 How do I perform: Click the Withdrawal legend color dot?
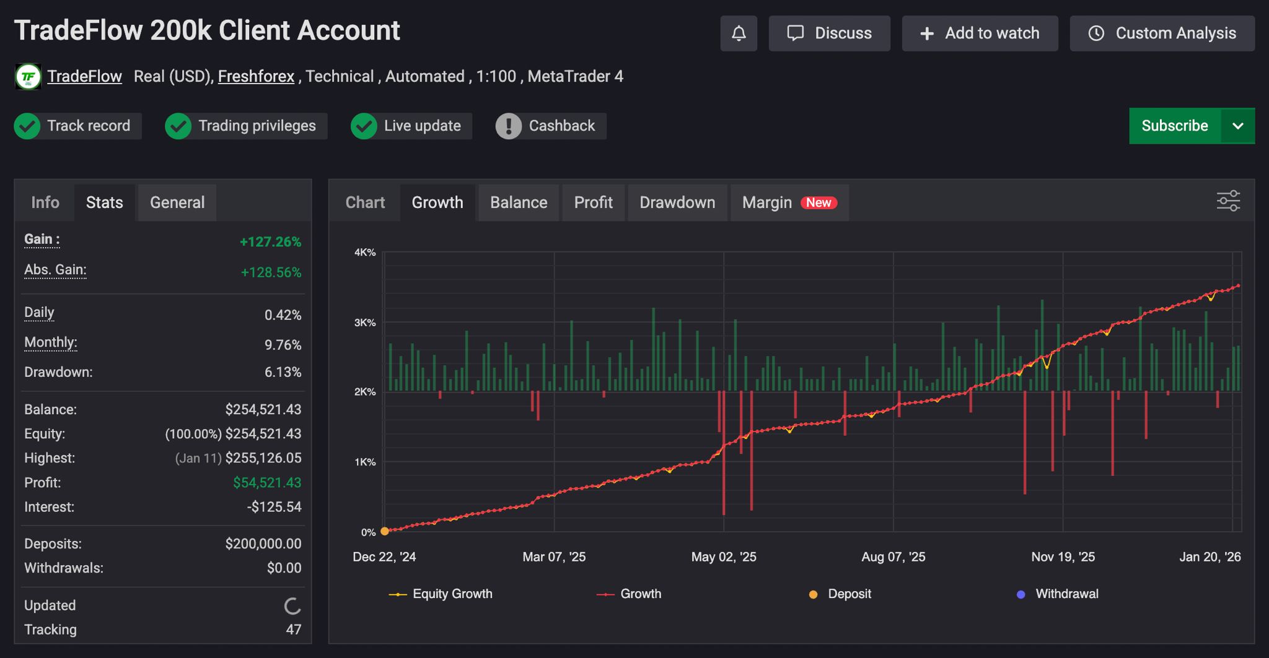[x=1021, y=594]
